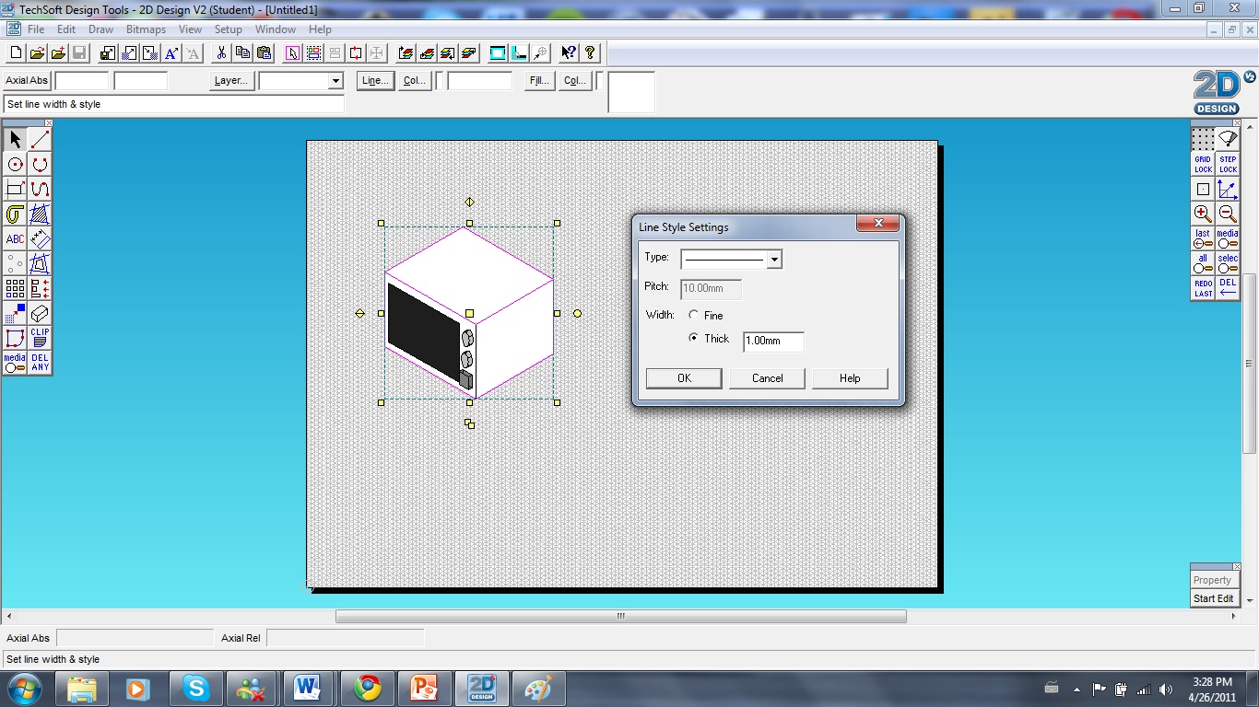
Task: Click inside the thick width value field
Action: (773, 342)
